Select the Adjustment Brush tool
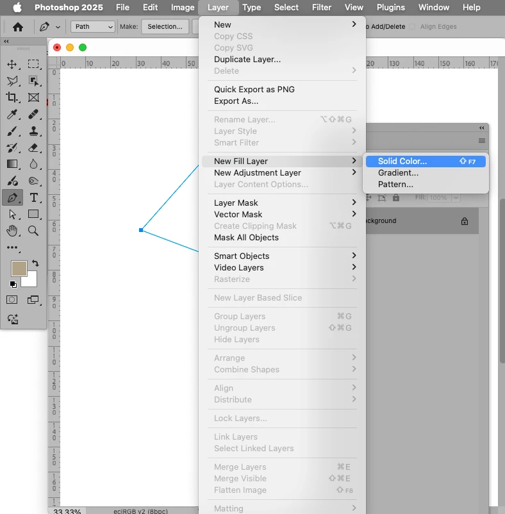 click(x=12, y=181)
